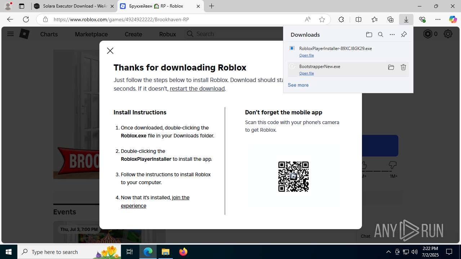Click the restart the download link

pyautogui.click(x=197, y=88)
